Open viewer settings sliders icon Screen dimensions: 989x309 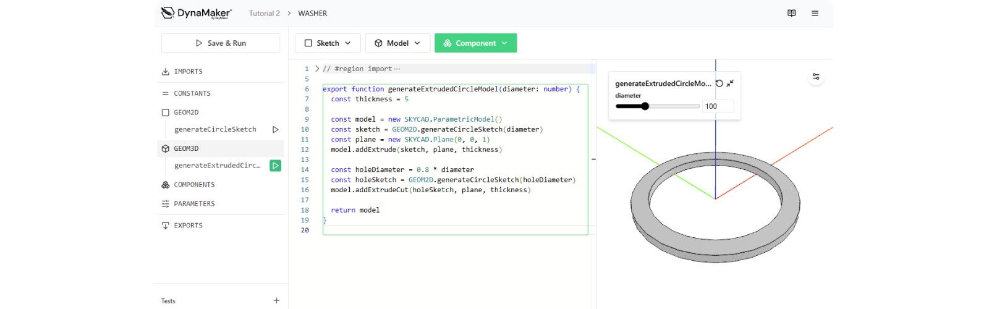tap(816, 77)
